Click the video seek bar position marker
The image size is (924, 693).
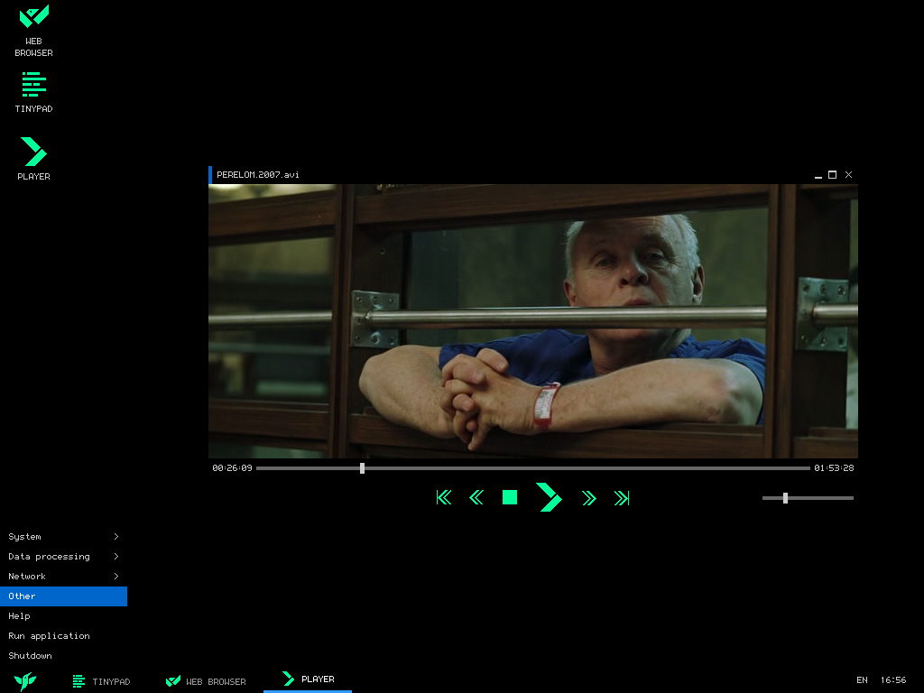coord(362,468)
